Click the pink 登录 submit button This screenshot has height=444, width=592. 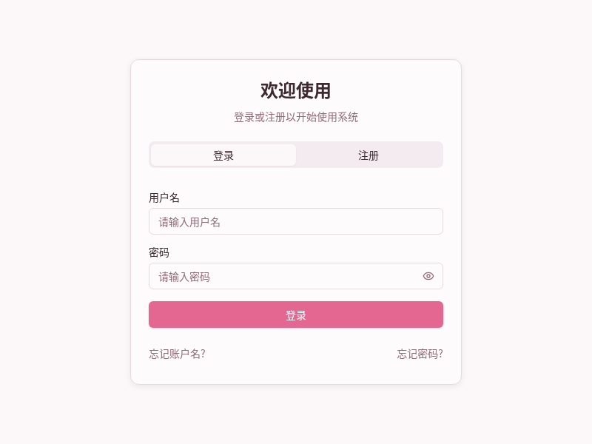click(296, 314)
